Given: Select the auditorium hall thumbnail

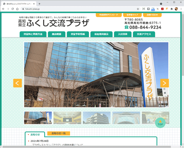Looking at the screenshot, I should (x=67, y=118).
